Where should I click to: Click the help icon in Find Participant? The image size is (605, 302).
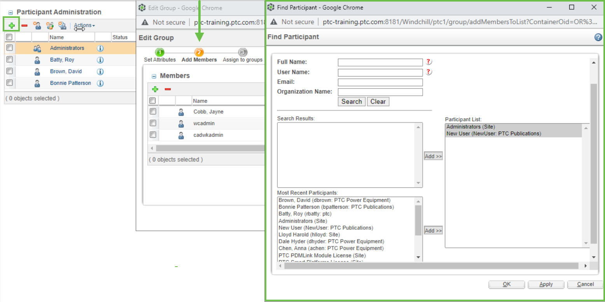(x=598, y=37)
